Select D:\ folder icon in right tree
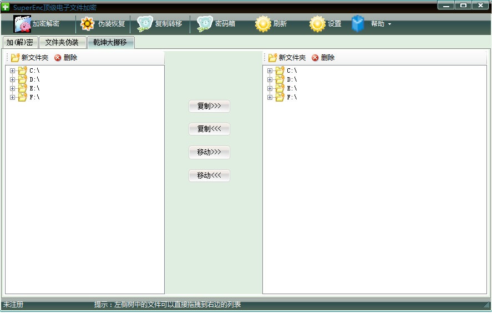This screenshot has height=313, width=492. click(280, 79)
